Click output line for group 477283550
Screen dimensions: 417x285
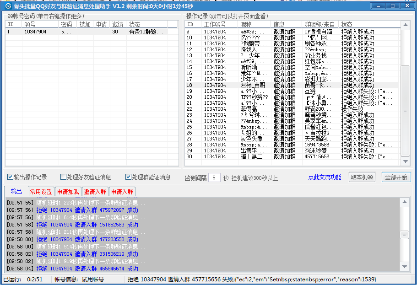pyautogui.click(x=72, y=239)
